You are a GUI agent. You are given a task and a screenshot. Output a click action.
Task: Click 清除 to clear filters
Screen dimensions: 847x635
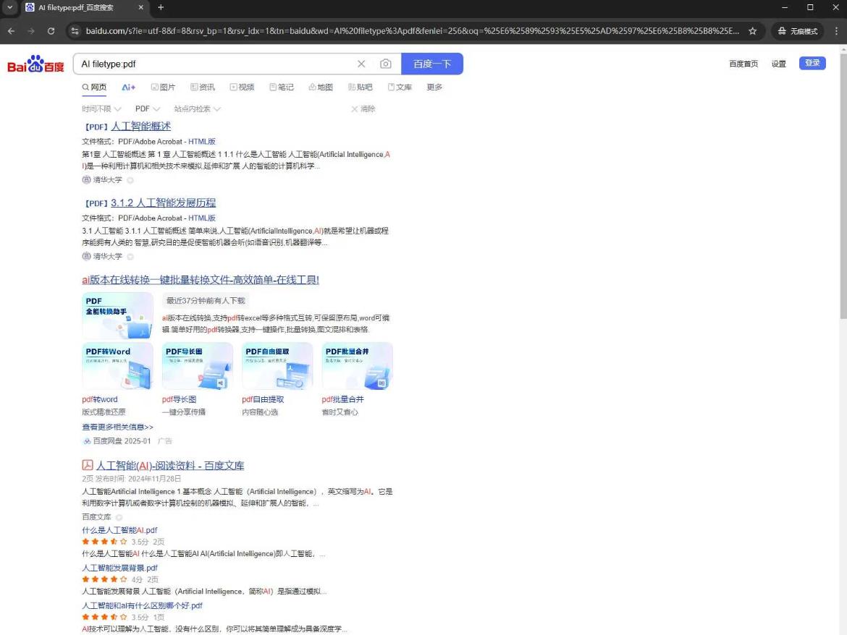coord(363,108)
